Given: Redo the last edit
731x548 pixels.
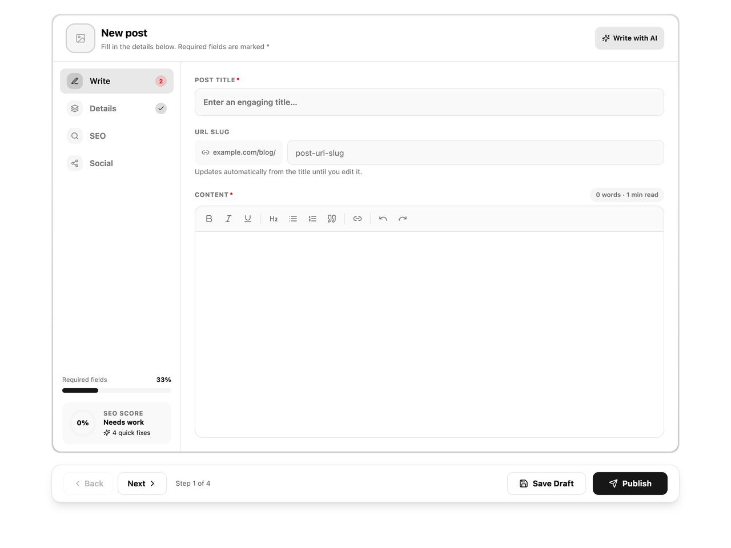Looking at the screenshot, I should tap(403, 219).
